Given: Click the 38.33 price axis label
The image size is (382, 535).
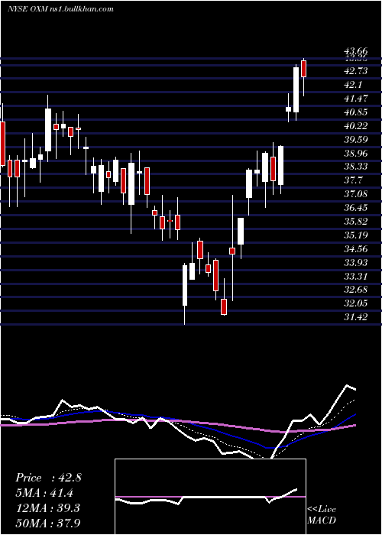Looking at the screenshot, I should click(356, 166).
